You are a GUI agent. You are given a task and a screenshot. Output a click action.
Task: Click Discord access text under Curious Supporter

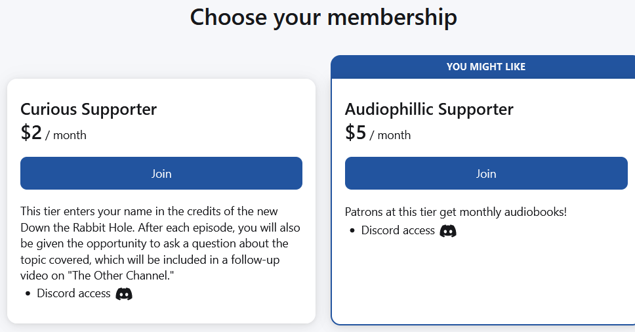coord(73,293)
